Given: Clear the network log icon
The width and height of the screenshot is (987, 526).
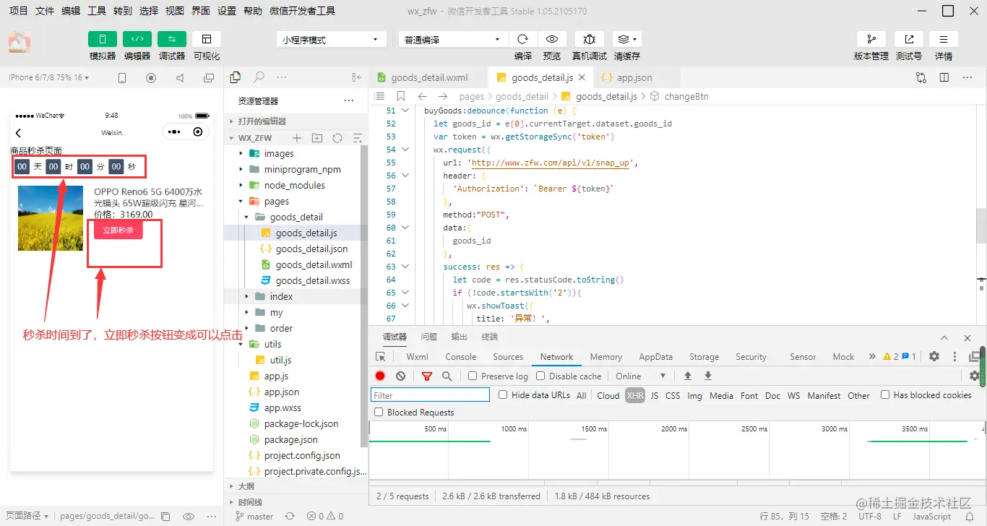Looking at the screenshot, I should (x=400, y=376).
